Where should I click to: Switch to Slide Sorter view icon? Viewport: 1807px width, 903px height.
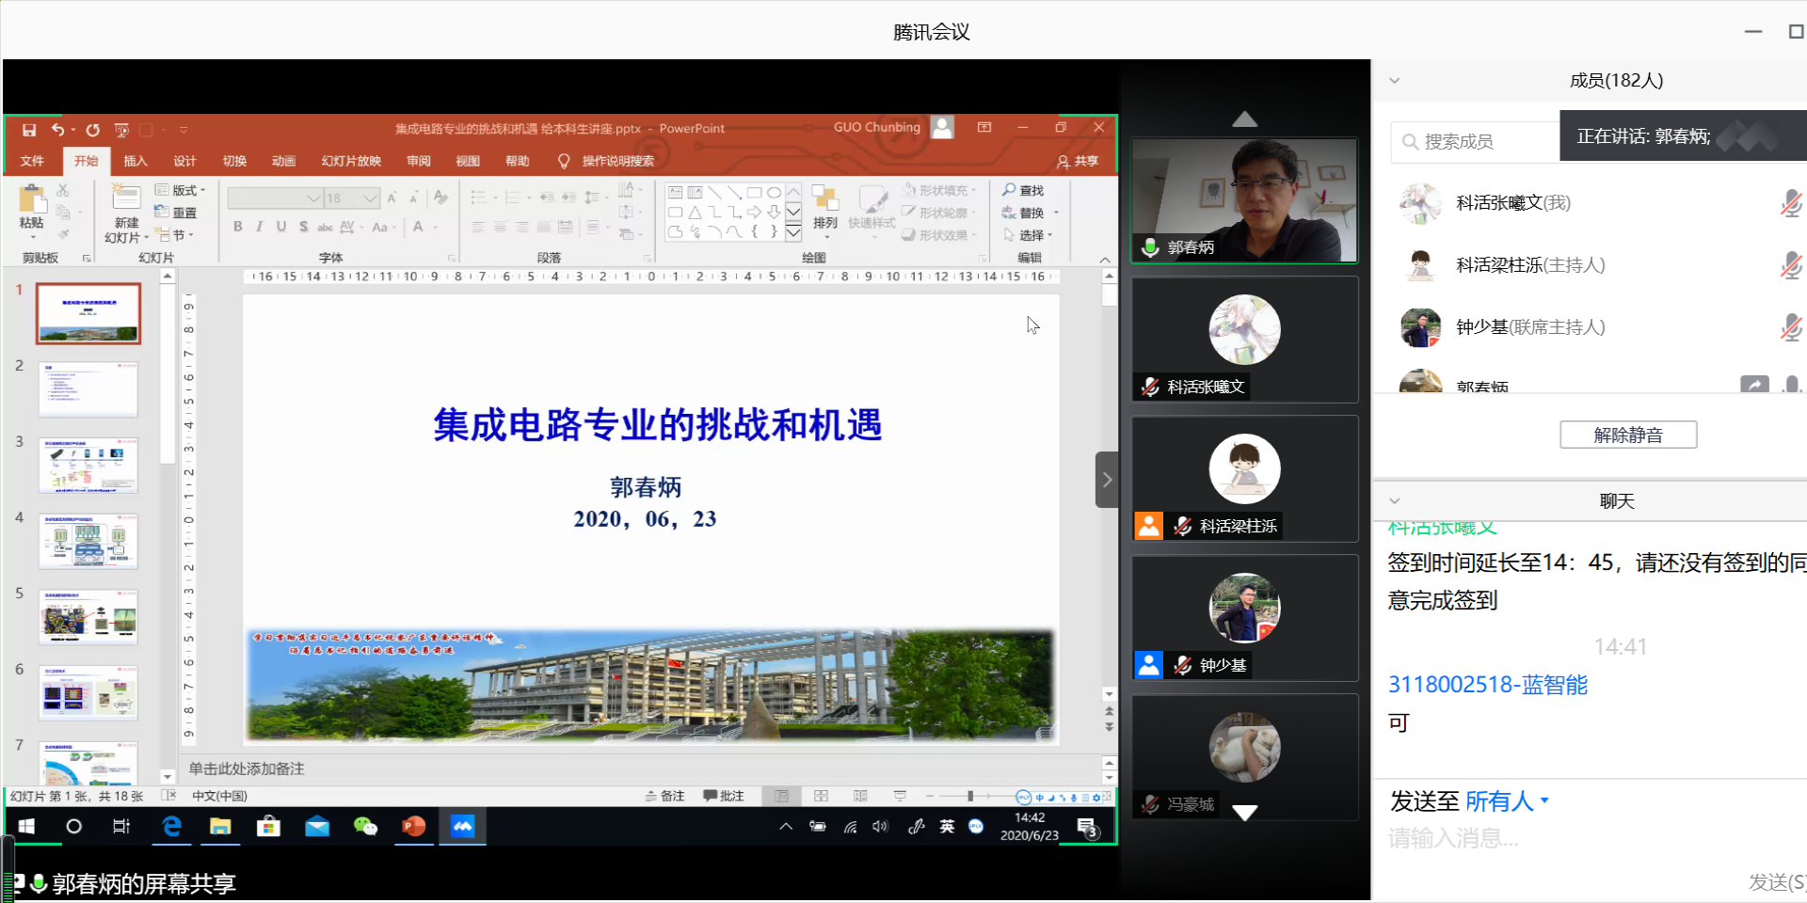click(821, 797)
